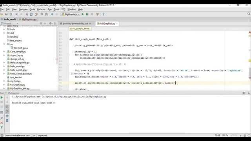Click MyGraphics.py breadcrumb in navigation bar
This screenshot has height=141, width=251.
point(29,19)
